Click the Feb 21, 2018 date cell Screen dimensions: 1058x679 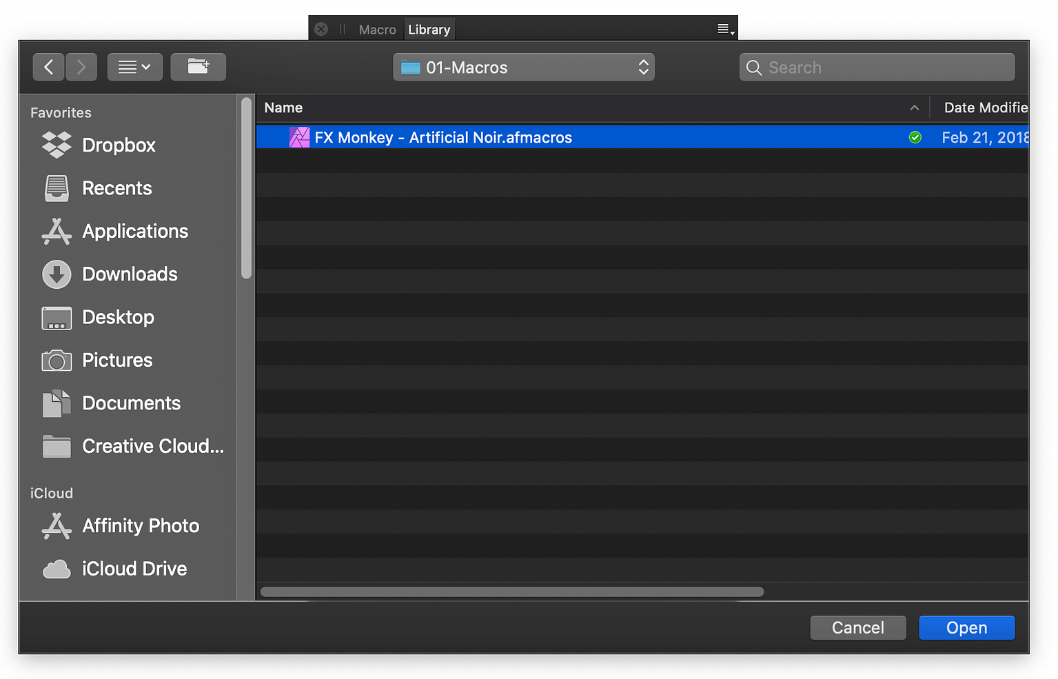[985, 137]
